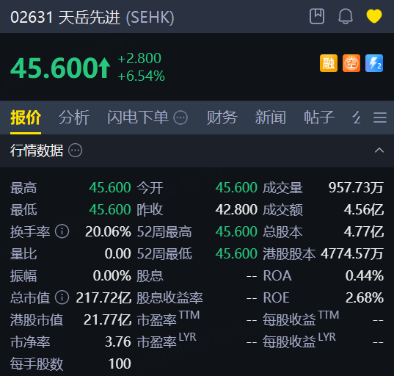The height and width of the screenshot is (376, 394).
Task: Switch to the 分析 tab
Action: pyautogui.click(x=74, y=117)
